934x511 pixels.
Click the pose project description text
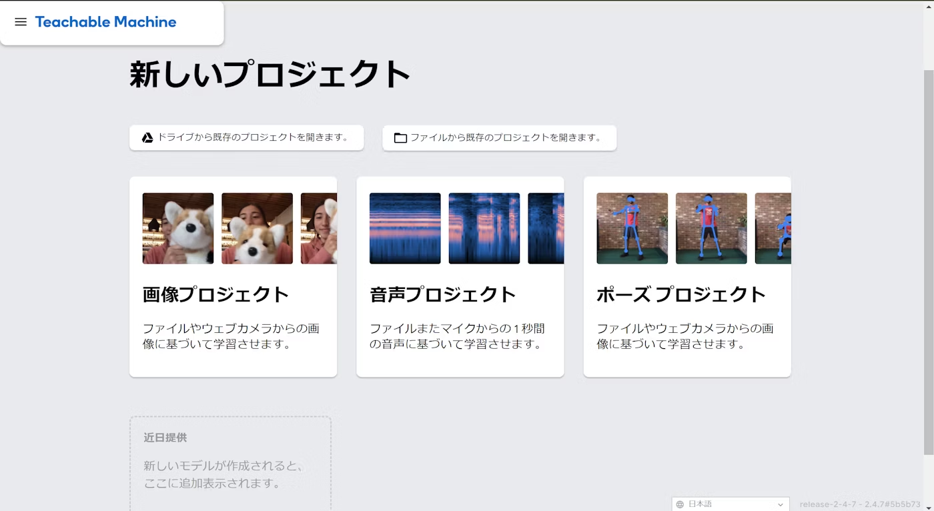tap(685, 336)
